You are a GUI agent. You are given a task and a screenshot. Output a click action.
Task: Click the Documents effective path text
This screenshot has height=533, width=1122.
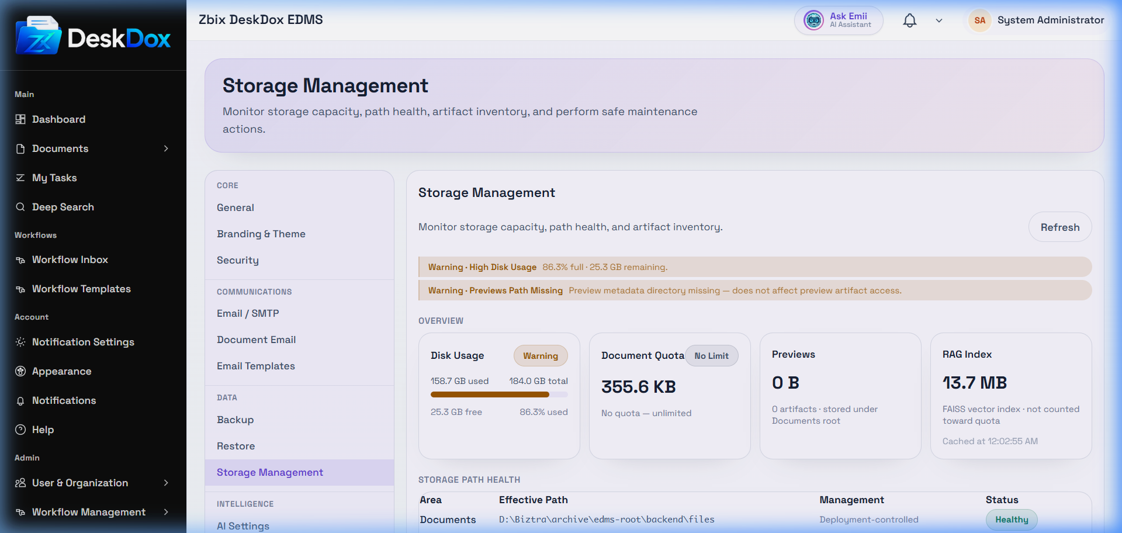click(x=607, y=520)
